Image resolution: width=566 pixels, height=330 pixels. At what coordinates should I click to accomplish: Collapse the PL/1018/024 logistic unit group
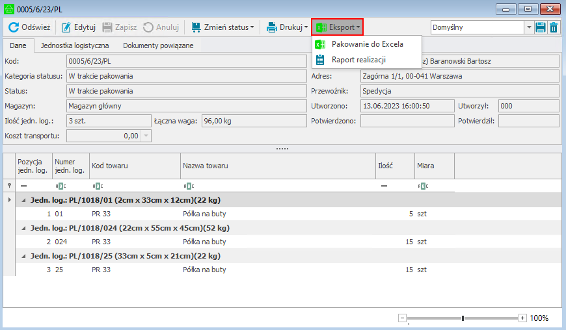(25, 228)
